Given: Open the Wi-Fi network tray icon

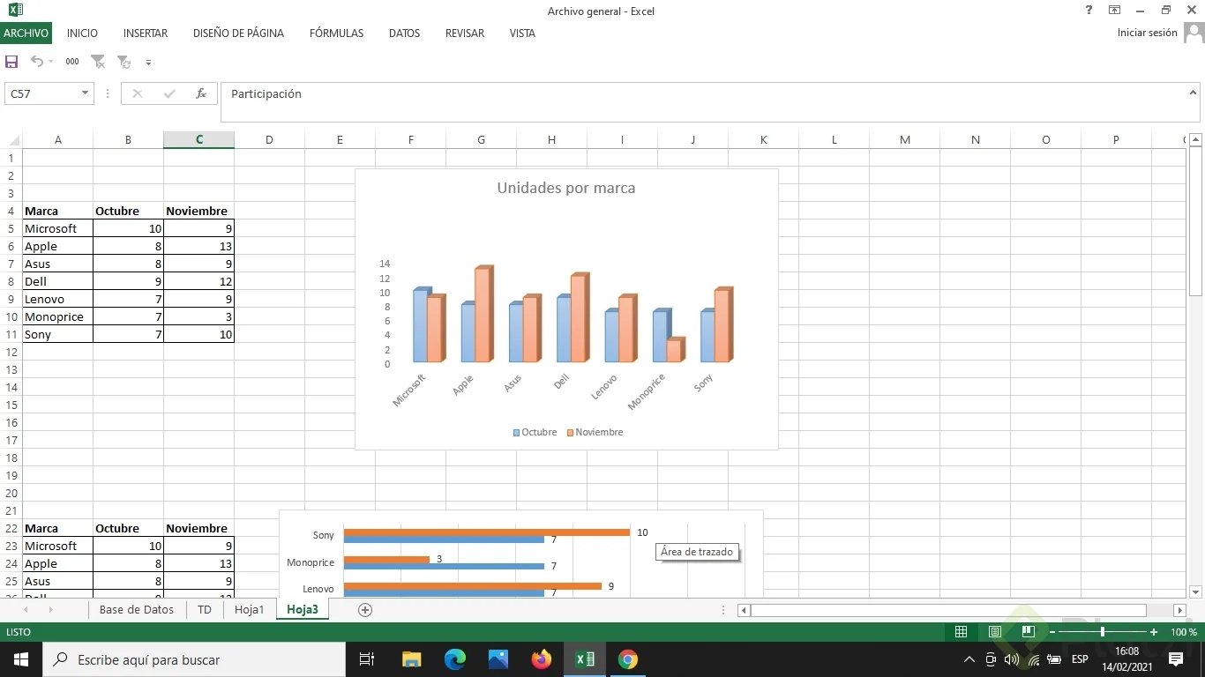Looking at the screenshot, I should (1033, 659).
